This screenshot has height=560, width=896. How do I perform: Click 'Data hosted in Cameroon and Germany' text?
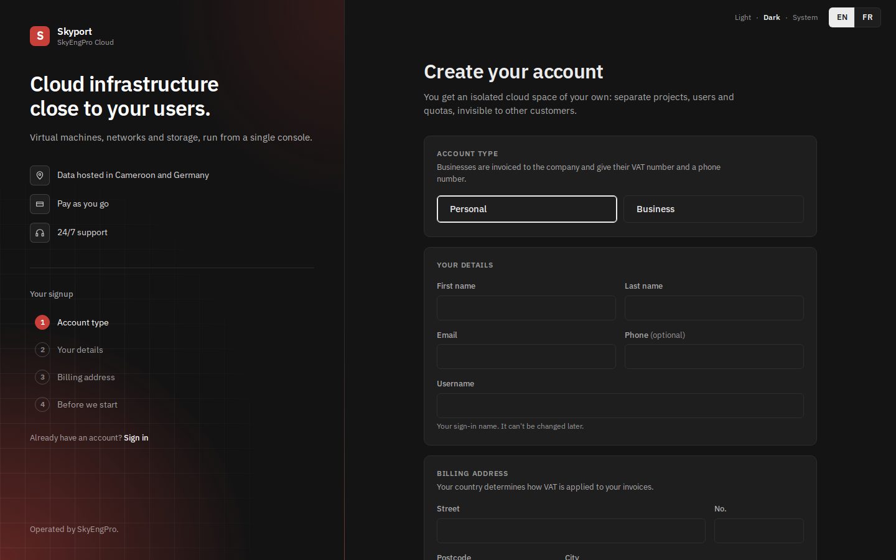(x=133, y=175)
